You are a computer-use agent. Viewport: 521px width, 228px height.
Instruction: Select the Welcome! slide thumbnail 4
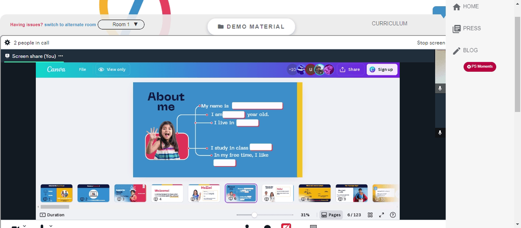point(167,193)
